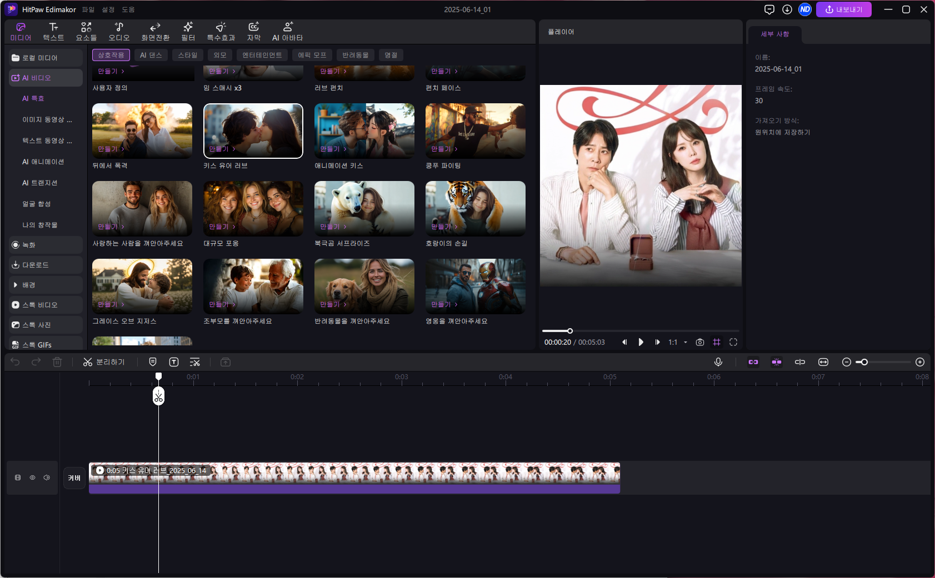The height and width of the screenshot is (578, 935).
Task: Open the 요소들 elements tab
Action: click(x=86, y=32)
